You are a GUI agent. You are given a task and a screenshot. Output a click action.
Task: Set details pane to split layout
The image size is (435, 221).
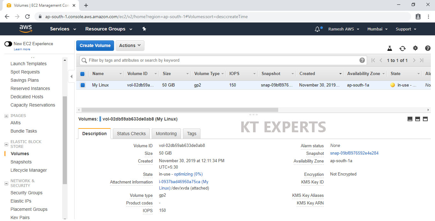417,119
